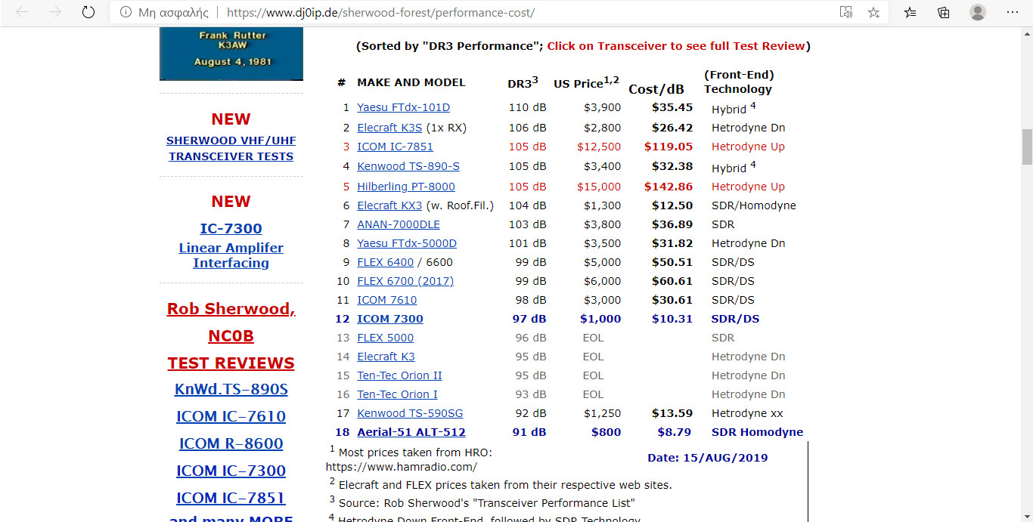Open the KnWd.TS-890S sidebar link
The image size is (1033, 522).
[x=231, y=389]
